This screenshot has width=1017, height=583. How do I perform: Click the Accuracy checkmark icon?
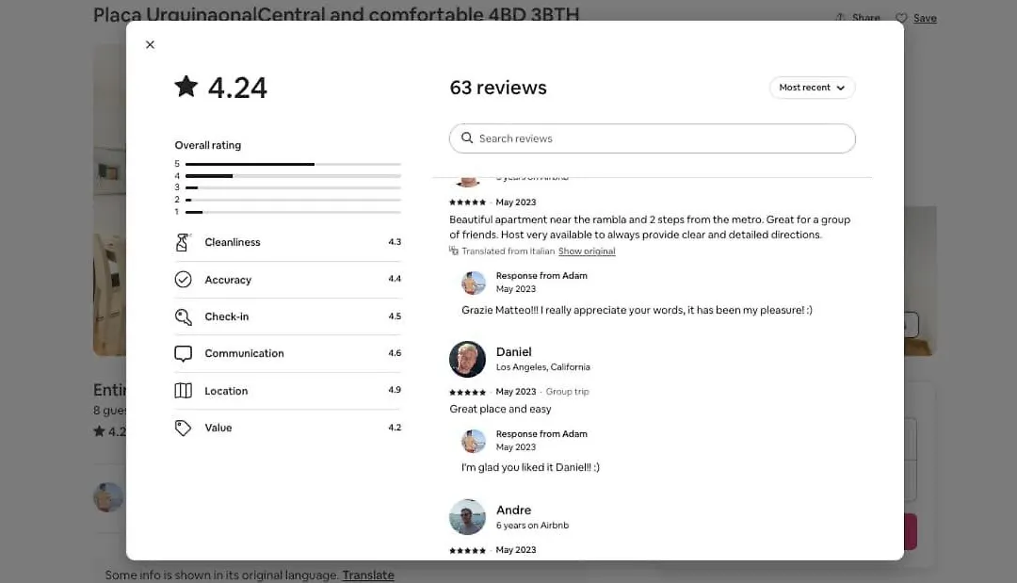[x=183, y=280]
